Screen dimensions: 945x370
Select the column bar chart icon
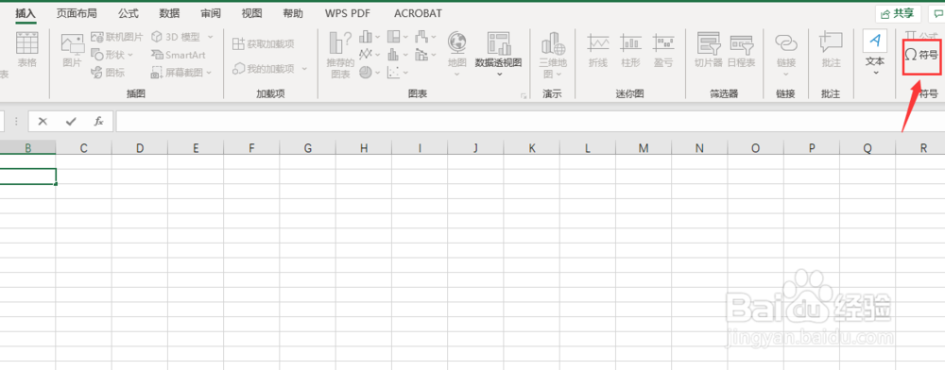(366, 38)
